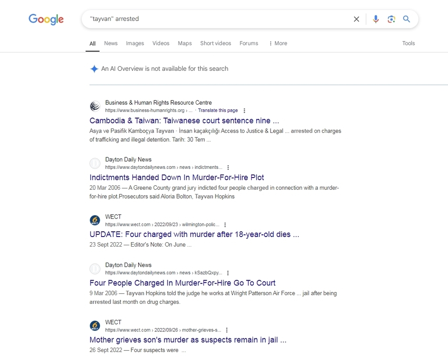
Task: Switch to the Videos tab
Action: click(x=161, y=43)
